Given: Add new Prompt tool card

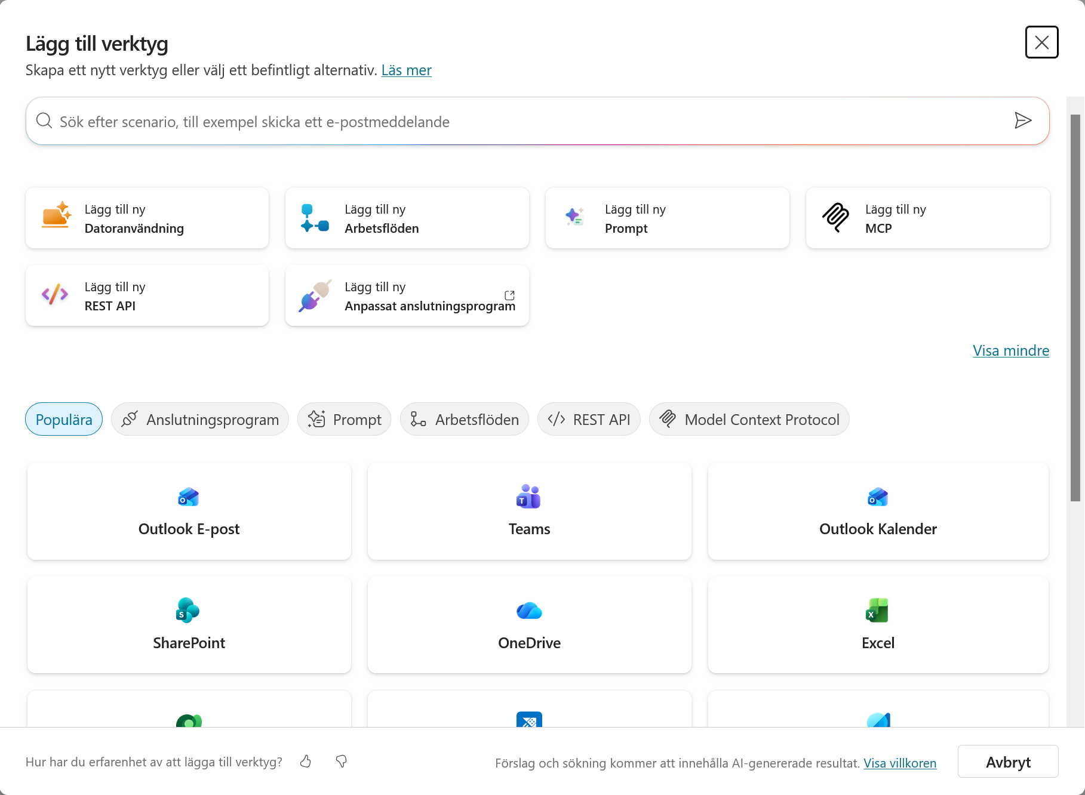Looking at the screenshot, I should (668, 218).
